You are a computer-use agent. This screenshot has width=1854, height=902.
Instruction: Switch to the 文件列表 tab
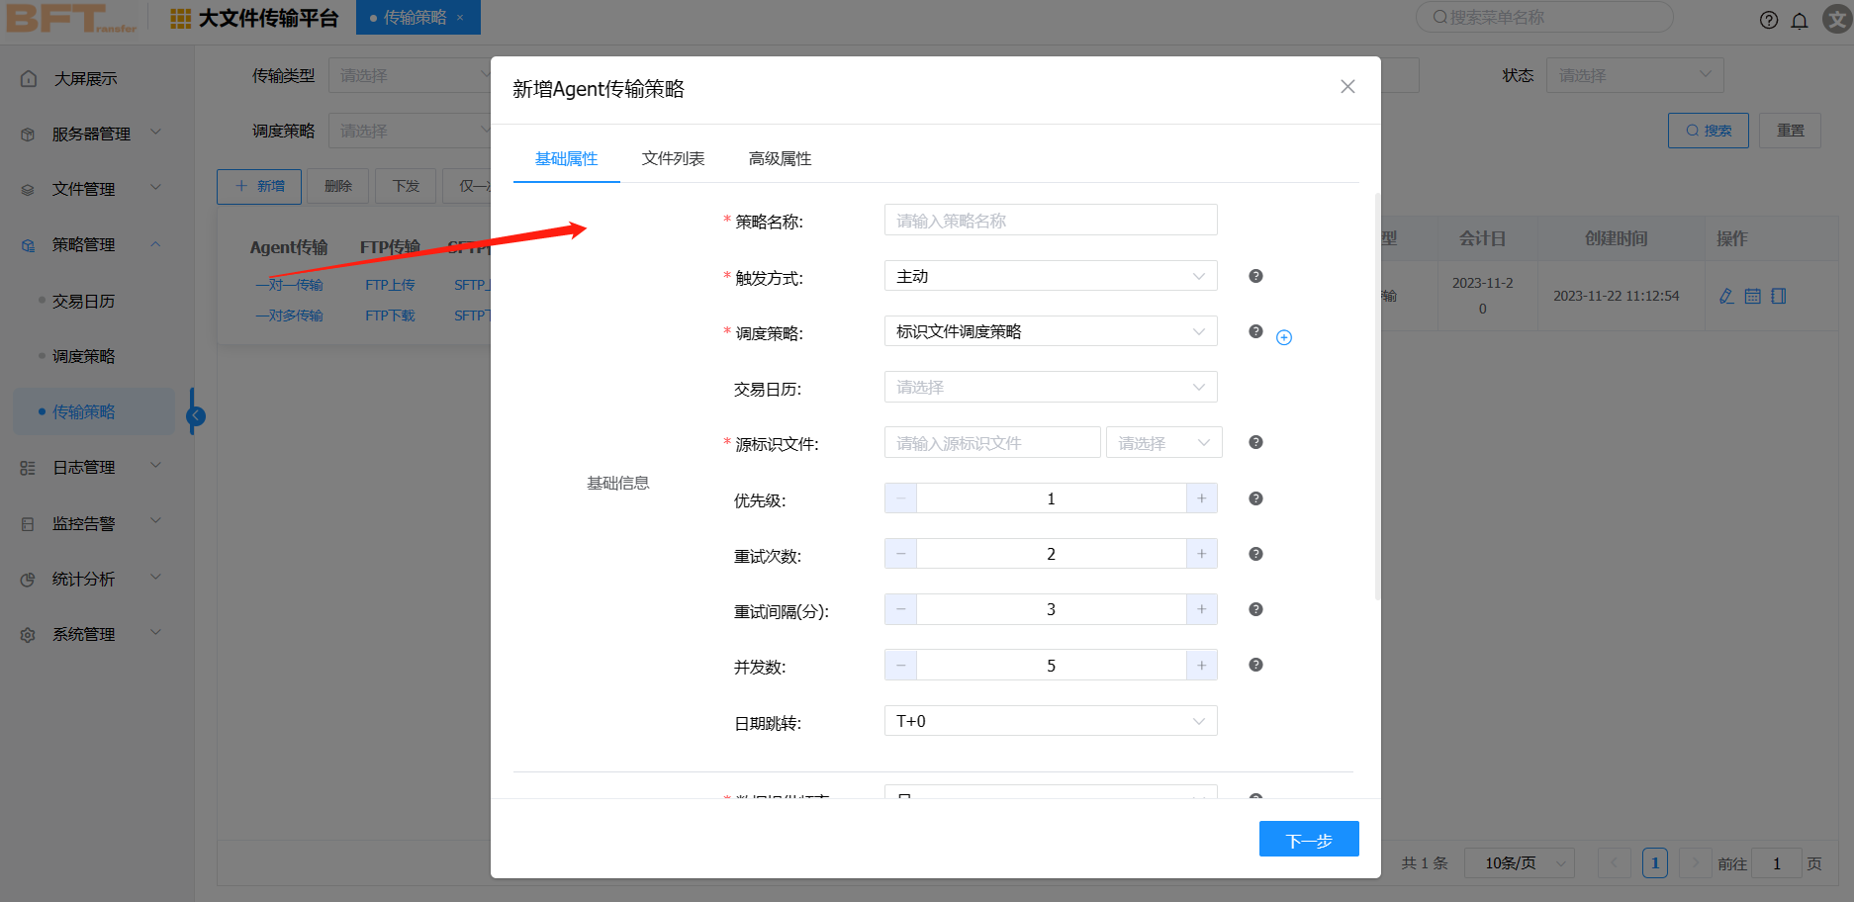[x=673, y=158]
